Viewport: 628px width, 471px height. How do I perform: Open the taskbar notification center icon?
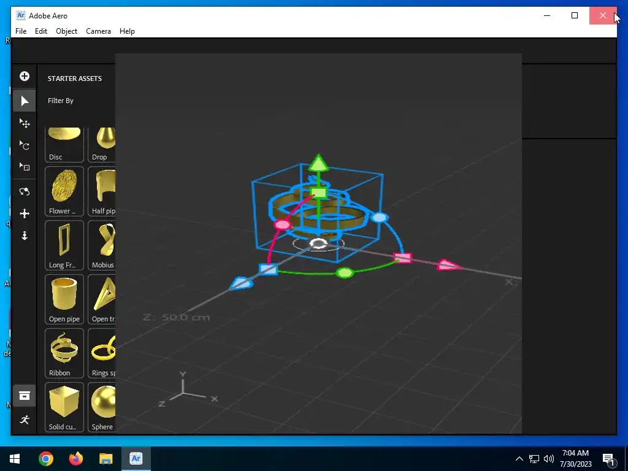(x=608, y=459)
